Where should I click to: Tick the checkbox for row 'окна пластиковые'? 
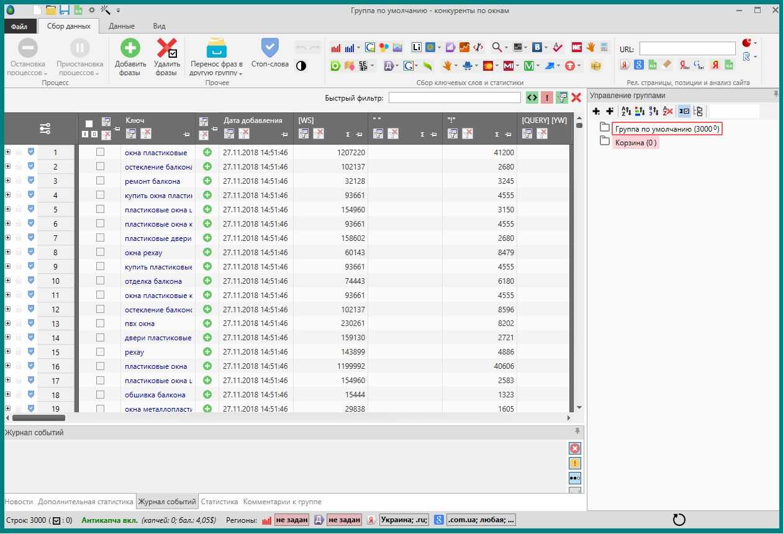coord(100,152)
